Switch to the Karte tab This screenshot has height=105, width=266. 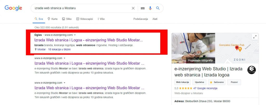[52, 19]
